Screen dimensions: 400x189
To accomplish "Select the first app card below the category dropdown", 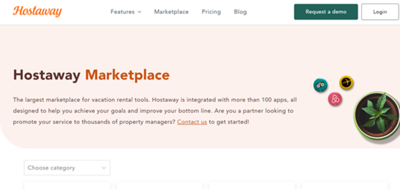I will 67,186.
